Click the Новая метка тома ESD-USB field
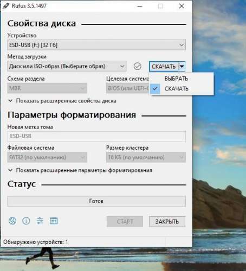Image resolution: width=246 pixels, height=271 pixels. (x=96, y=136)
